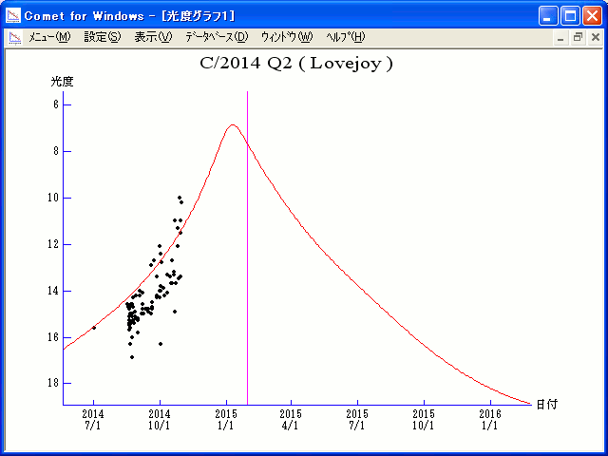
Task: Click the 日付 axis label
Action: [547, 404]
